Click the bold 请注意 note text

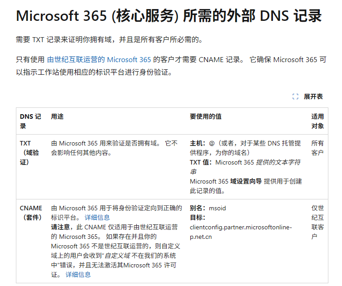(60, 227)
